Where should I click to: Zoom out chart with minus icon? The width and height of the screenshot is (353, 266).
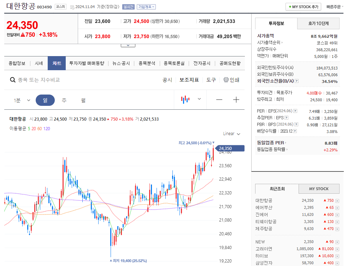coord(219,99)
